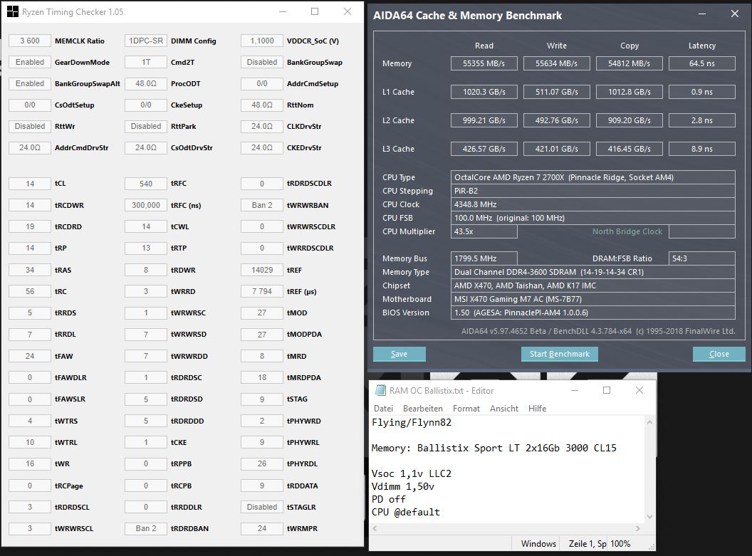Maximize the Ryzen Timing Checker window
Image resolution: width=752 pixels, height=556 pixels.
tap(315, 11)
